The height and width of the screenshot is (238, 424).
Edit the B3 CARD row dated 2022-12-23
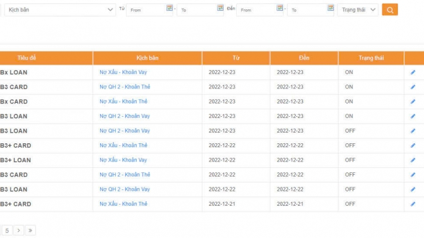tap(413, 87)
